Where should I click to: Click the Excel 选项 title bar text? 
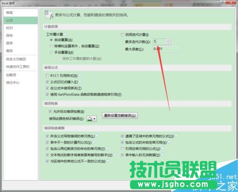[8, 3]
